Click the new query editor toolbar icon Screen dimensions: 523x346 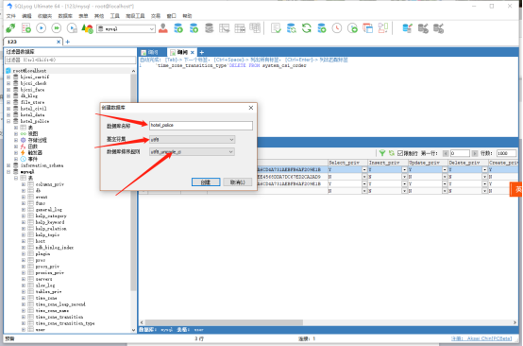(x=26, y=28)
